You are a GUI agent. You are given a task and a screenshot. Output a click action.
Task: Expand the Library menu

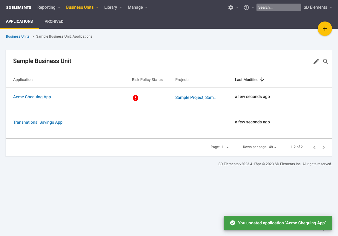point(113,7)
